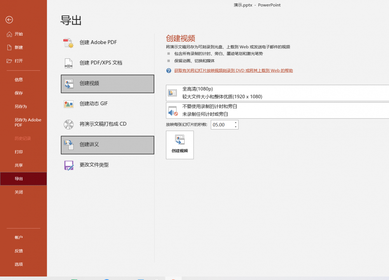Click the muted speaker narration icon
The height and width of the screenshot is (280, 389).
point(173,111)
